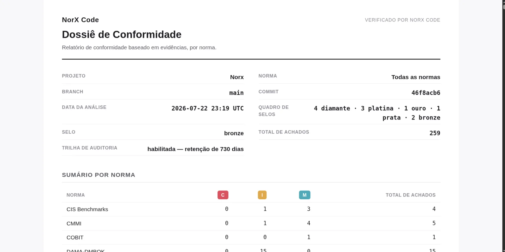The height and width of the screenshot is (252, 505).
Task: Click the Dossiê de Conformidade heading
Action: click(122, 34)
